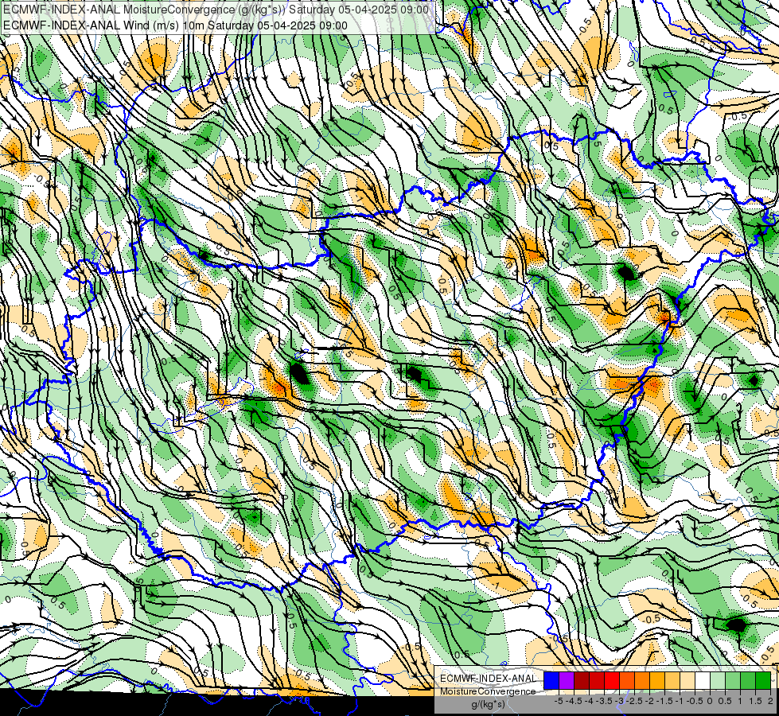Click the legend tick value -5
This screenshot has height=716, width=779.
pos(559,701)
